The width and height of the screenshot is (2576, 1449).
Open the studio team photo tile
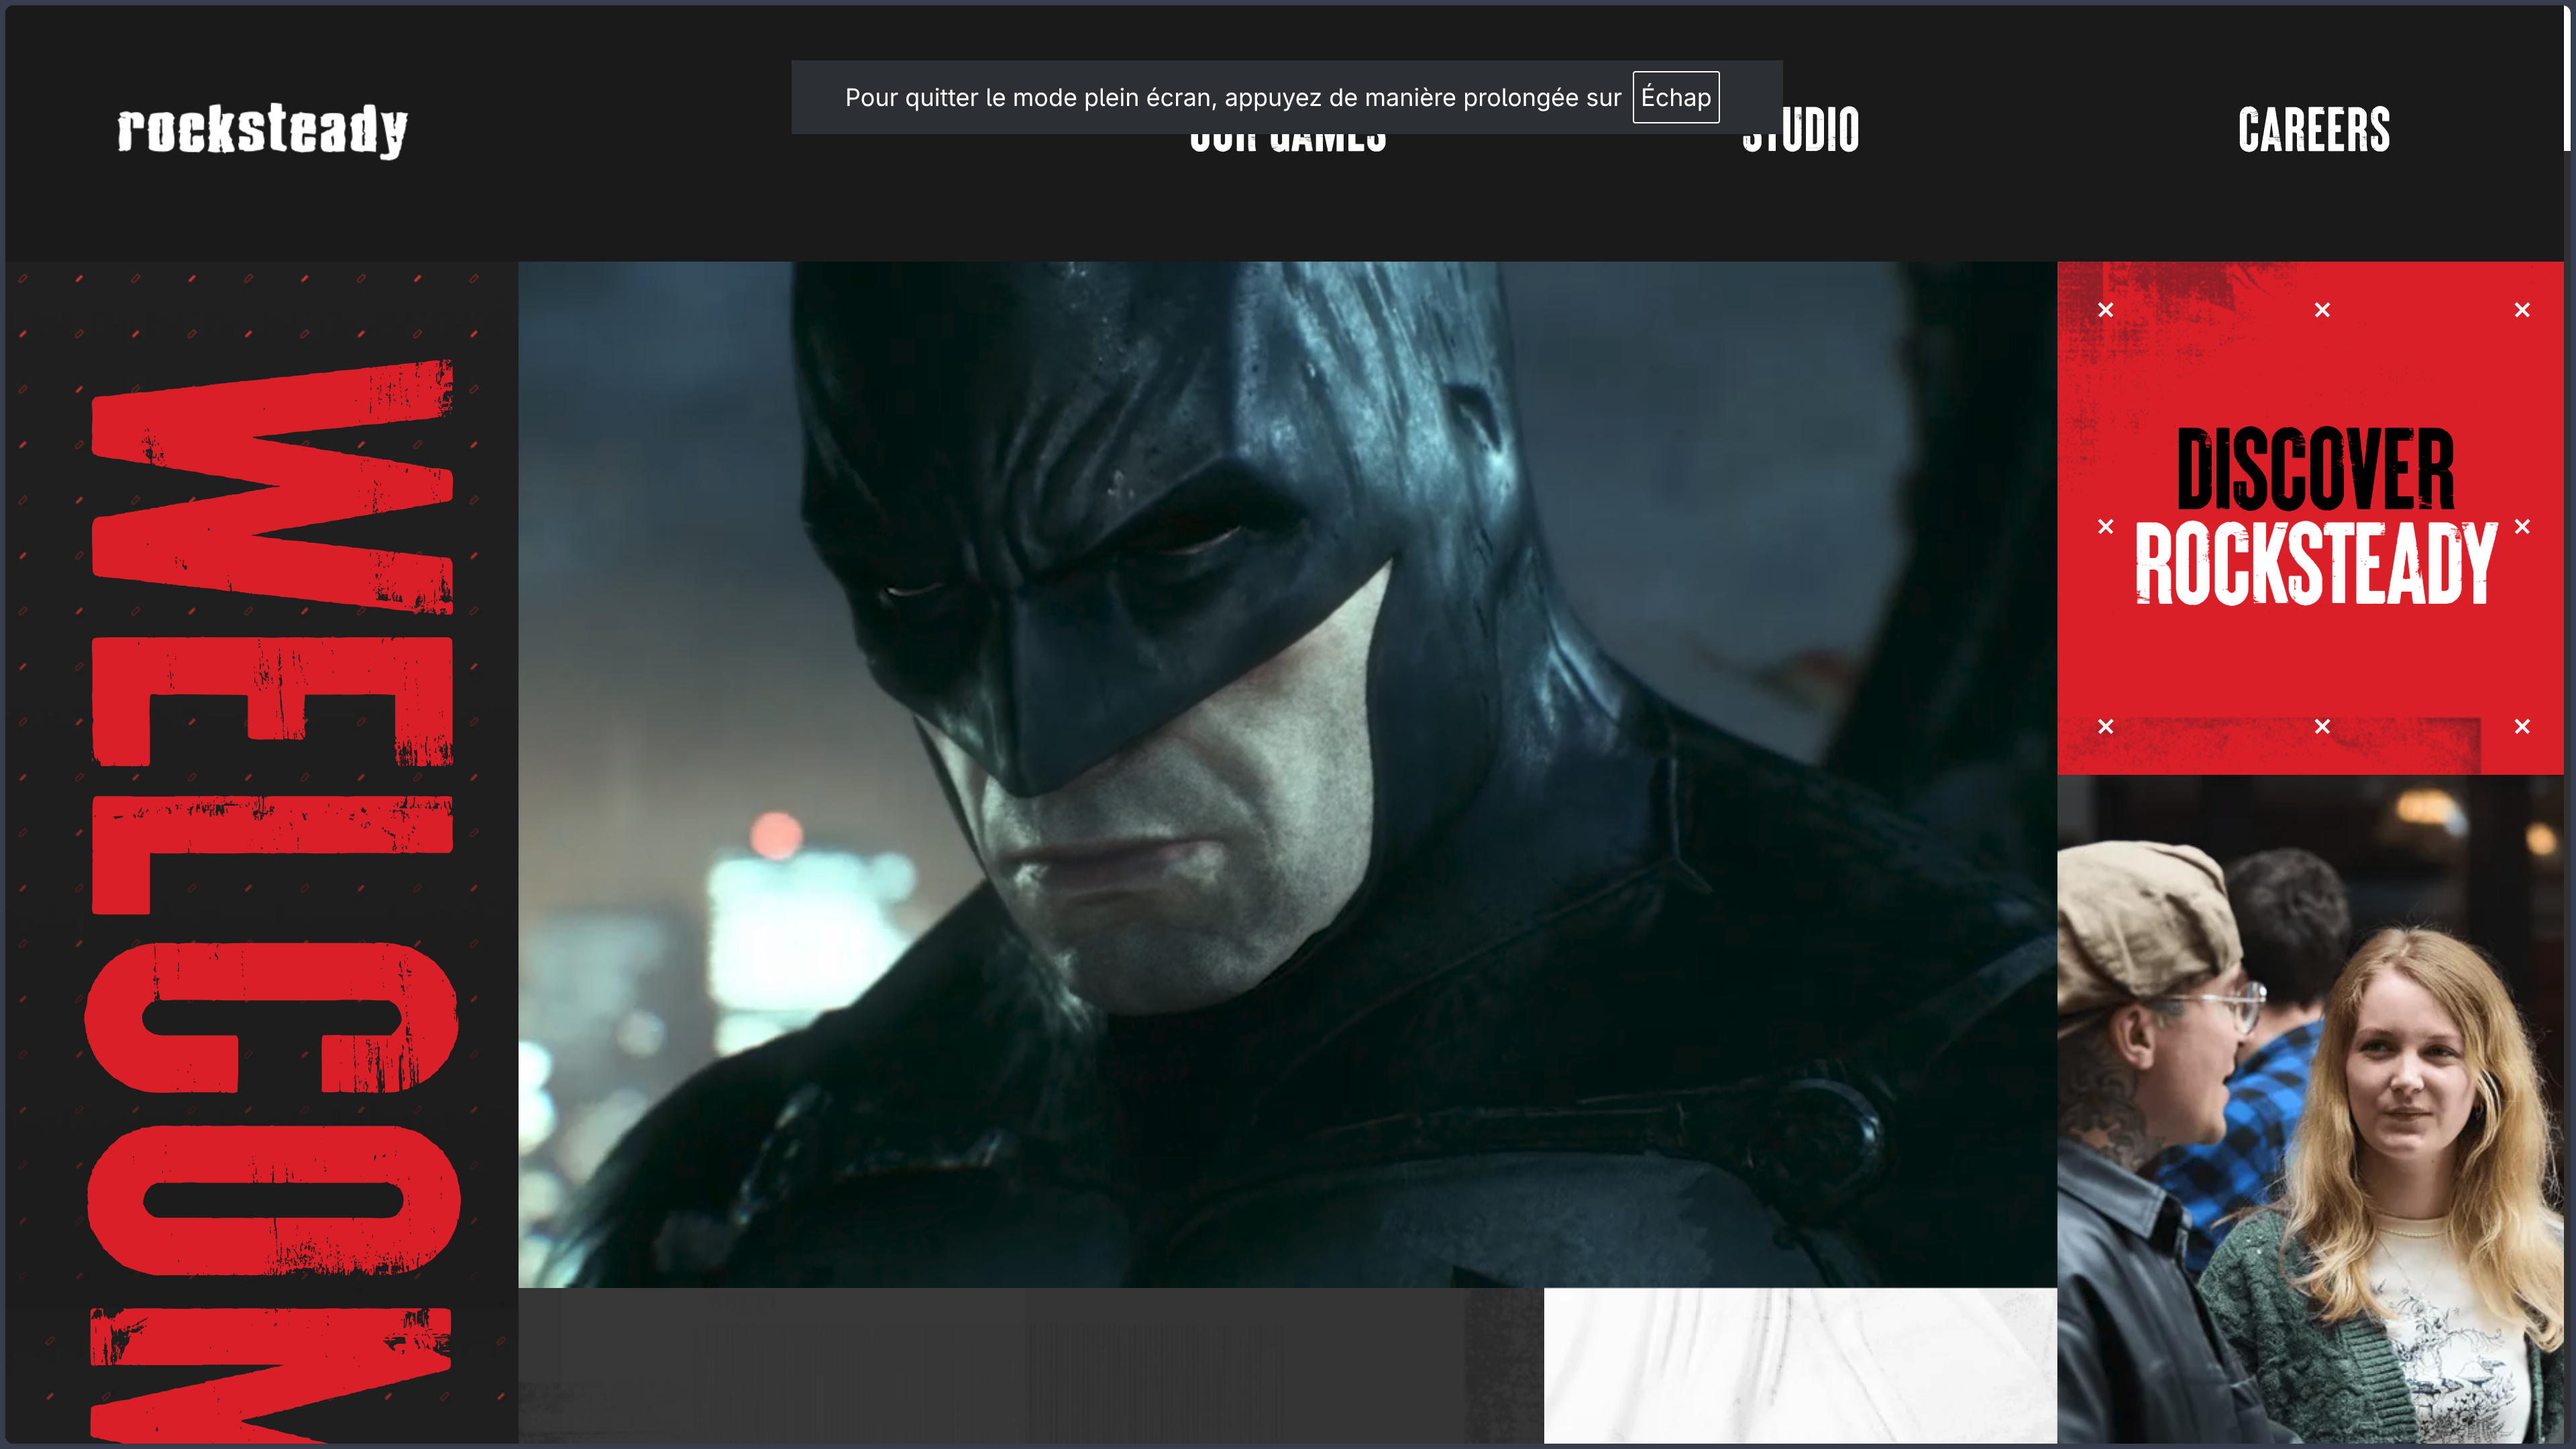[2310, 1110]
